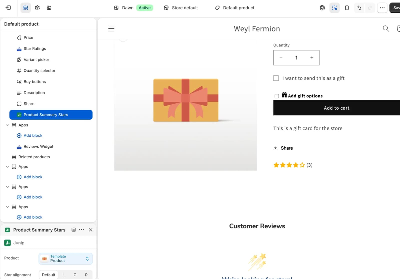400x279 pixels.
Task: Select the Price block
Action: tap(51, 37)
